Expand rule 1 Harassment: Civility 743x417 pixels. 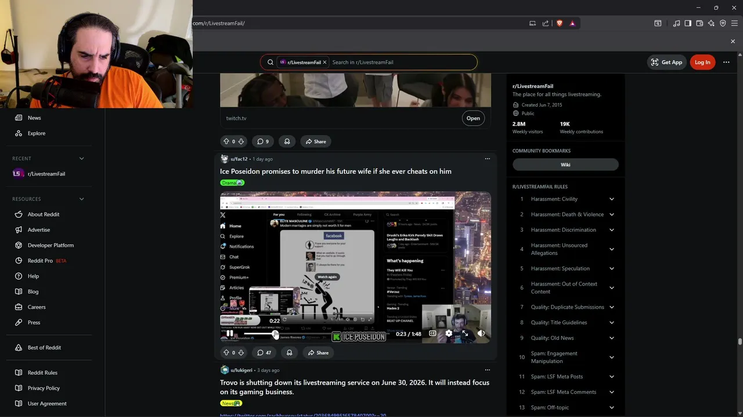611,199
